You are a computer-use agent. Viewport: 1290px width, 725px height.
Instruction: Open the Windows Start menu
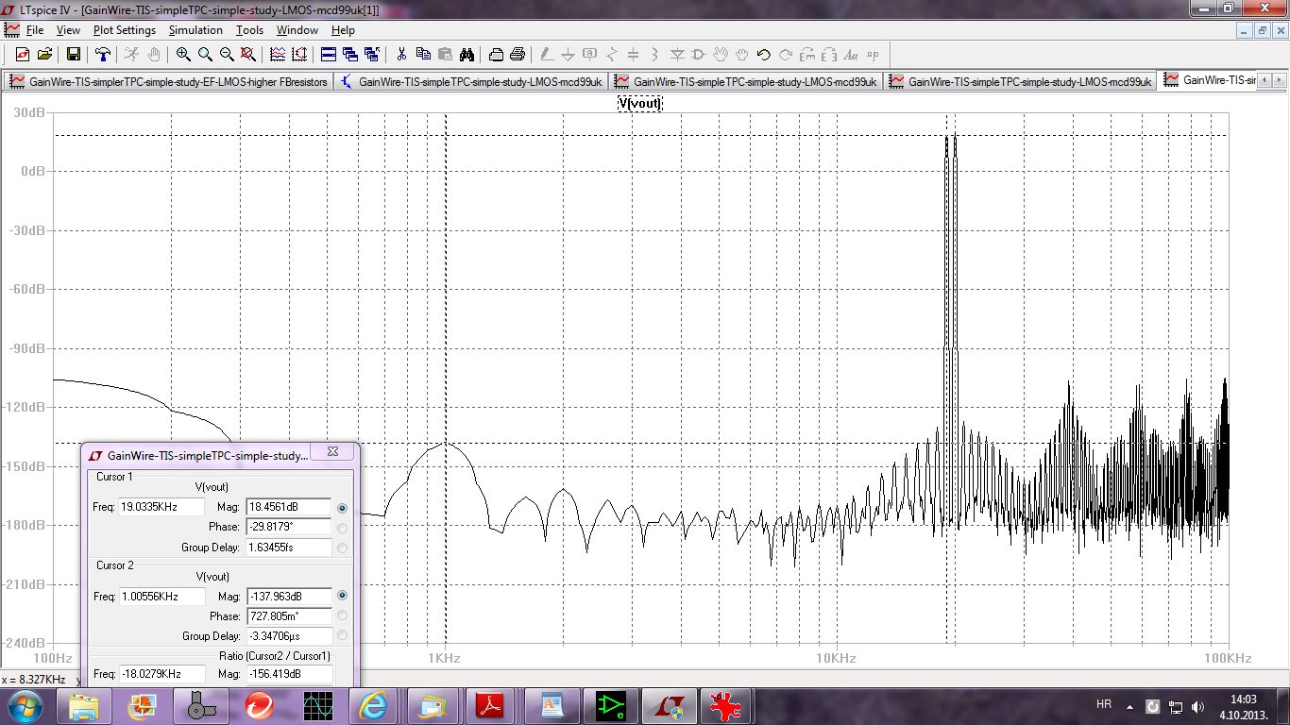pyautogui.click(x=24, y=705)
